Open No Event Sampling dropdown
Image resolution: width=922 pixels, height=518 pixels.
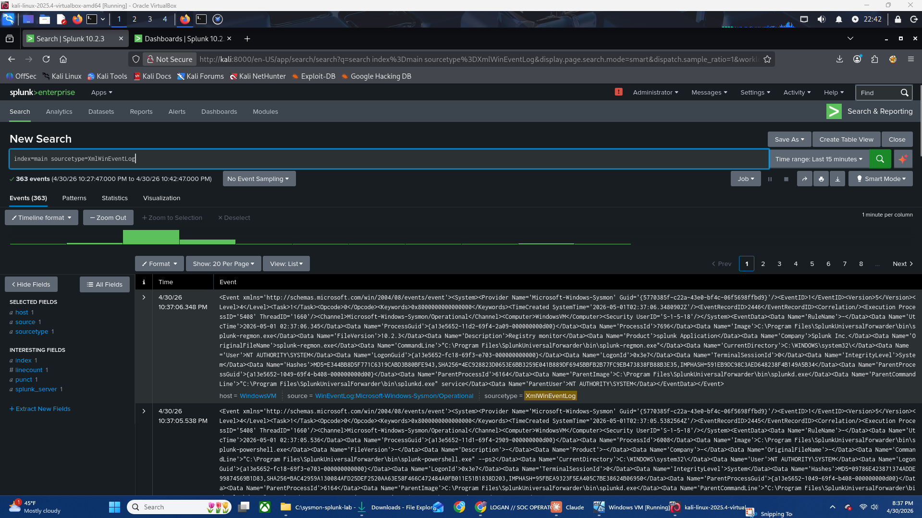click(259, 179)
